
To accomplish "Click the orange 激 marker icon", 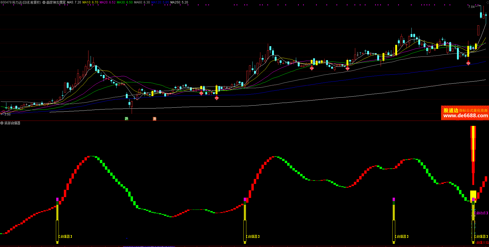I will point(154,119).
